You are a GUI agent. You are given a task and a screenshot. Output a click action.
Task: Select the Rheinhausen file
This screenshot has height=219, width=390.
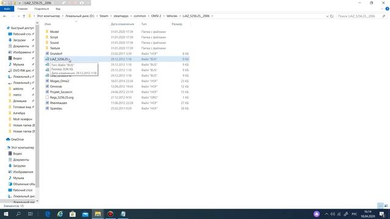click(x=58, y=103)
